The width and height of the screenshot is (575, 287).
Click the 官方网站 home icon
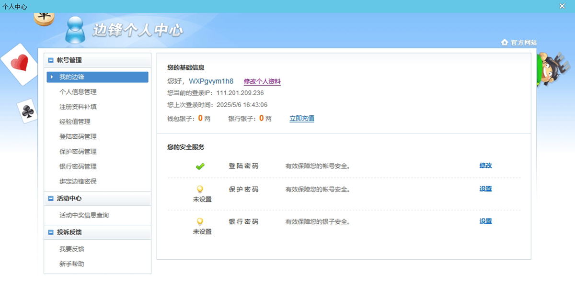pos(506,43)
